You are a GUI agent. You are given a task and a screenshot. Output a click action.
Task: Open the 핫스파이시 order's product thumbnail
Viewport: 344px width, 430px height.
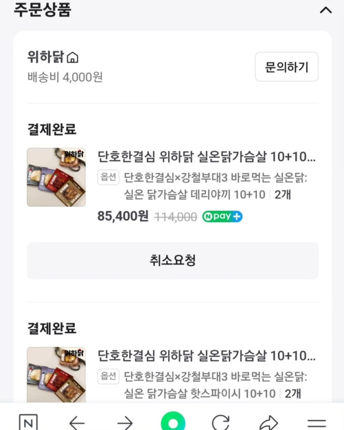click(x=56, y=375)
